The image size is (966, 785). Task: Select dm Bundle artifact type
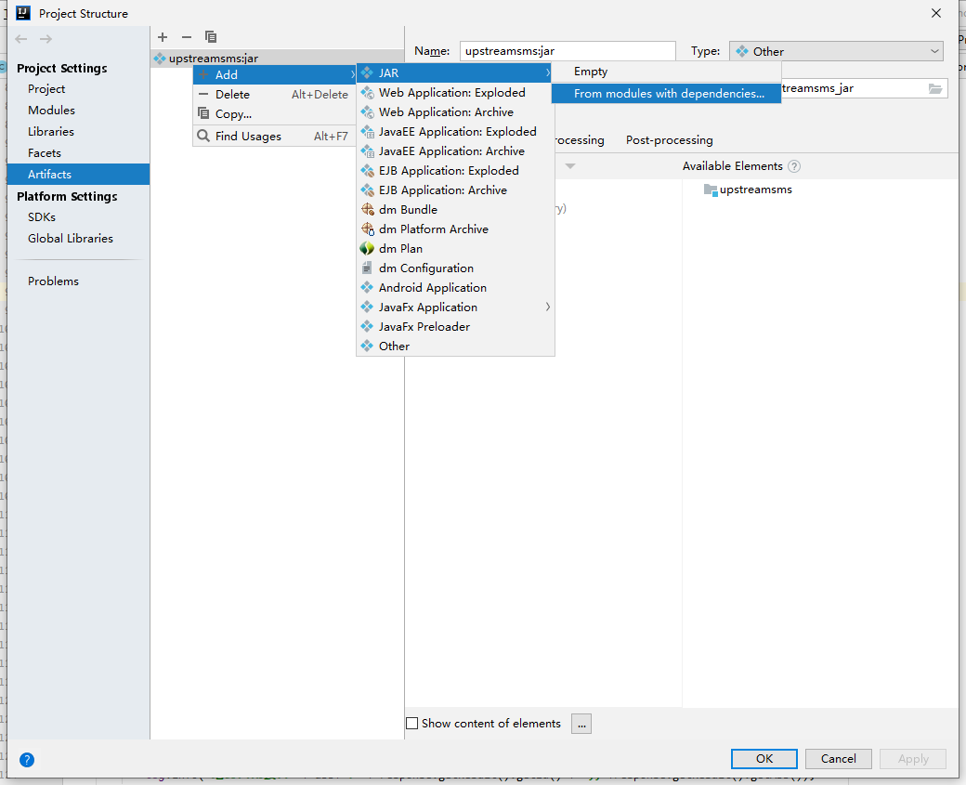tap(455, 210)
